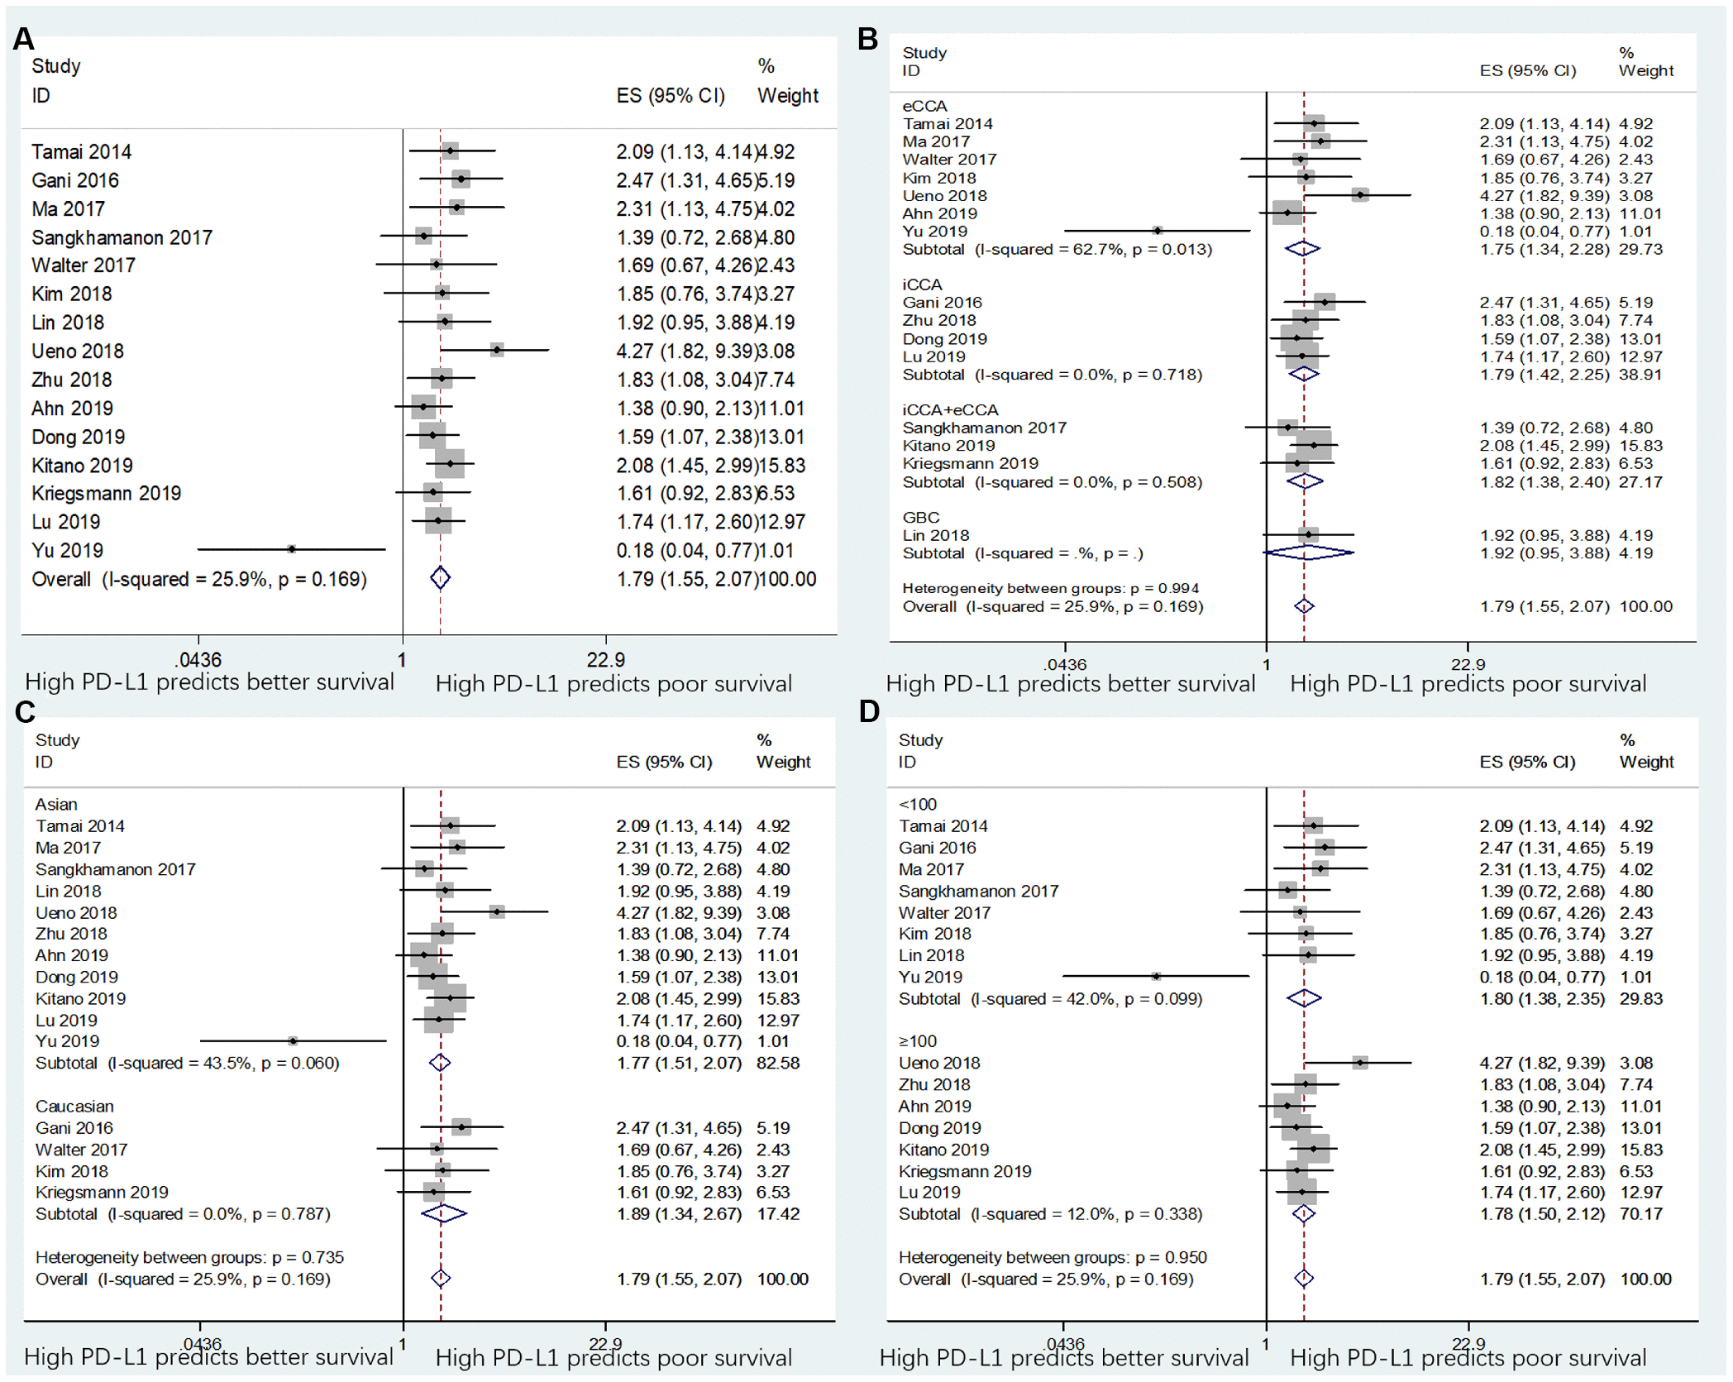Click 'Heterogeneity between groups: p = 0.950' text
The image size is (1733, 1382).
click(x=1053, y=1258)
